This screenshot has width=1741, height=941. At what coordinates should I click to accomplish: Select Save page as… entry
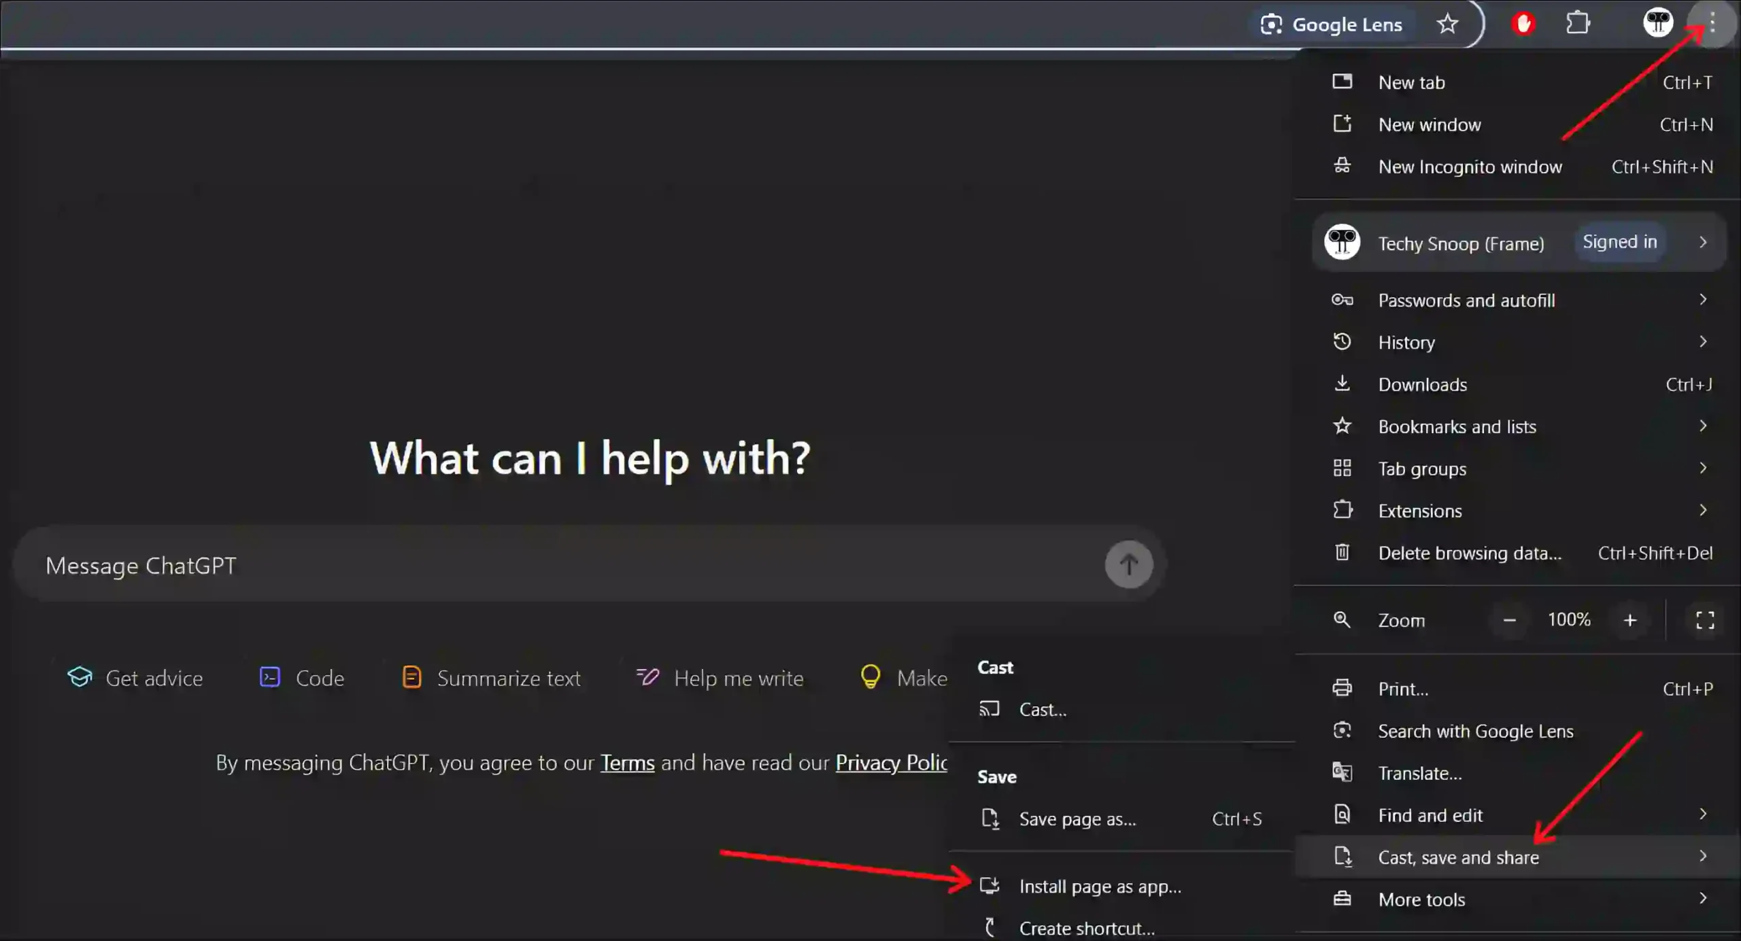(x=1122, y=819)
